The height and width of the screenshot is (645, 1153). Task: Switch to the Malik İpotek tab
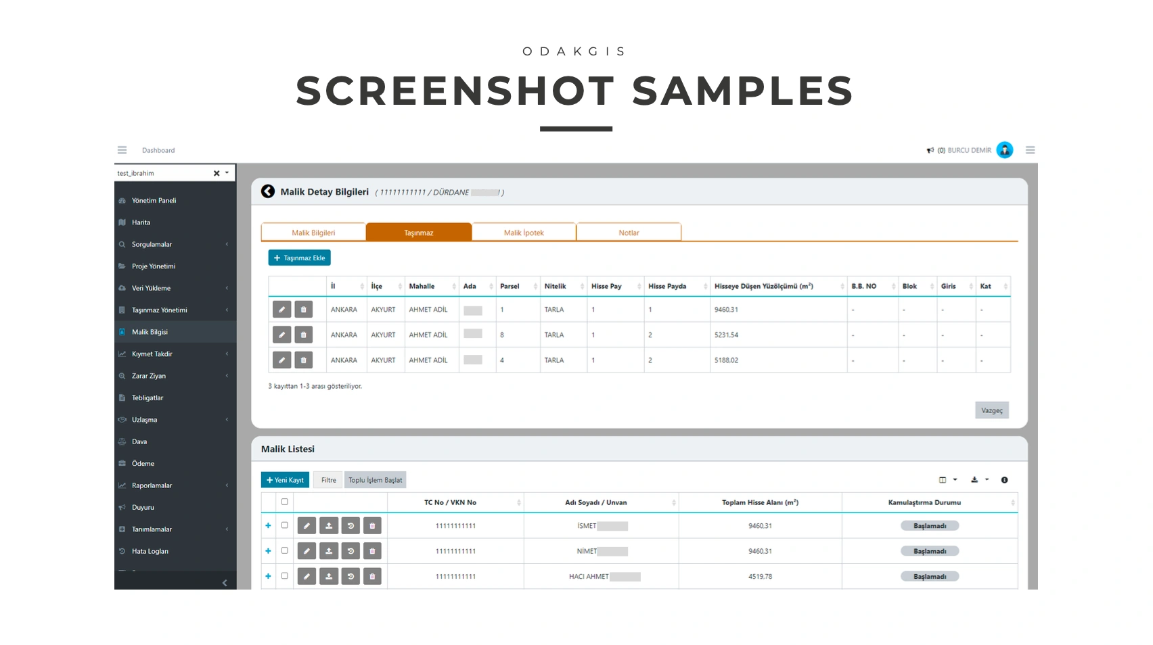click(x=524, y=233)
